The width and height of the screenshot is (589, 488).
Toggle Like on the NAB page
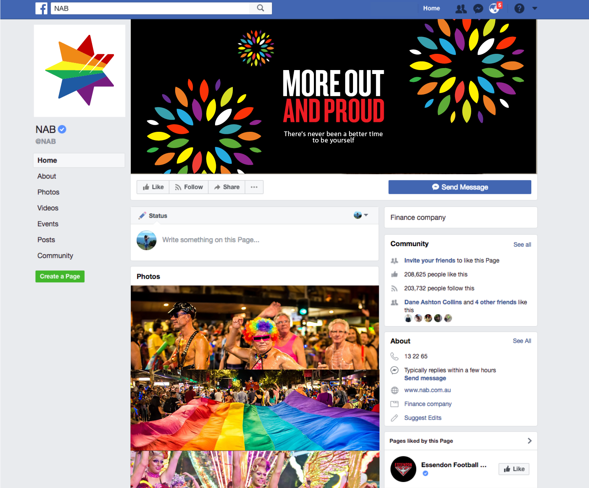[153, 187]
